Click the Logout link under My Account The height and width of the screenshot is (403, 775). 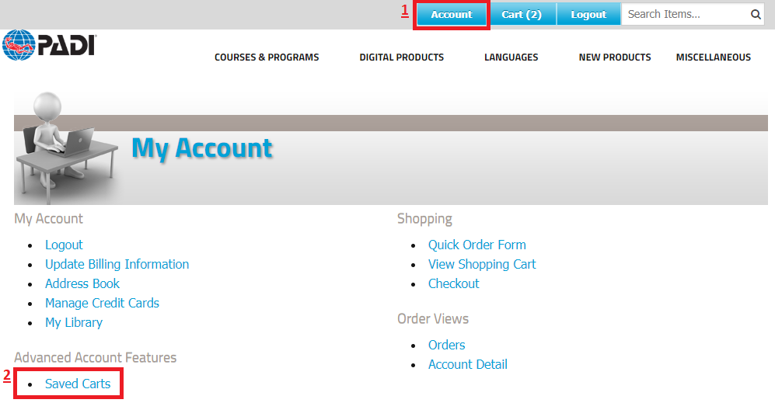coord(64,245)
